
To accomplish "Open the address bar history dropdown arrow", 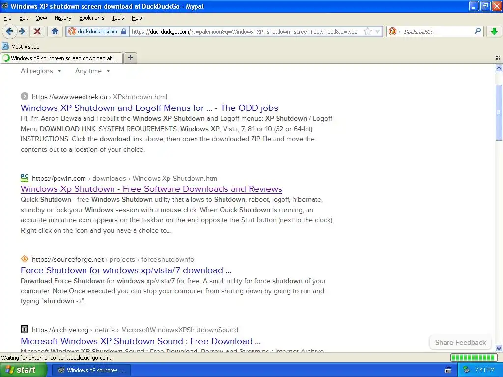I will point(378,31).
